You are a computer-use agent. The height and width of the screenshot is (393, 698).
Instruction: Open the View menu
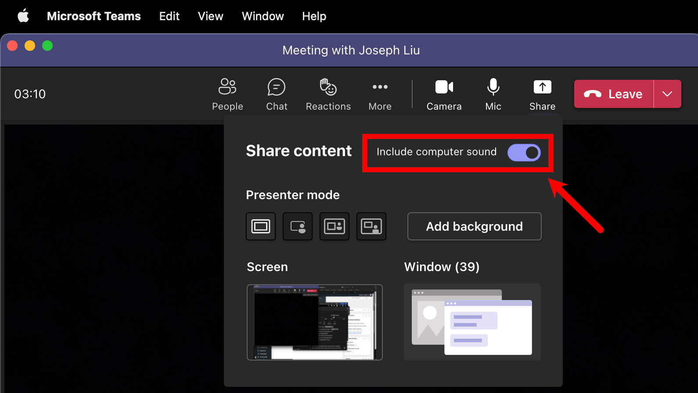pyautogui.click(x=211, y=16)
